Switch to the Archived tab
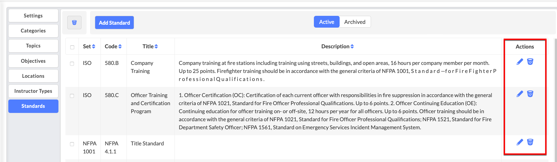This screenshot has height=162, width=557. [x=355, y=22]
